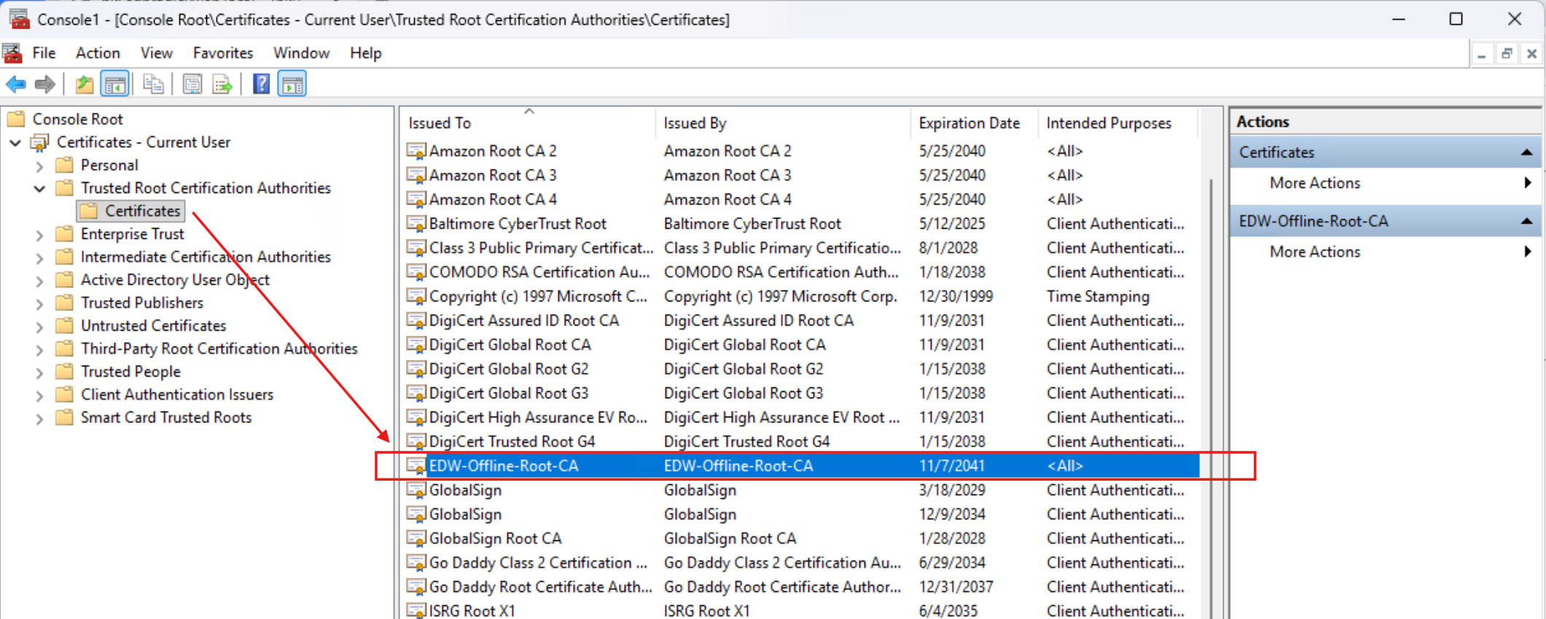
Task: Select Intermediate Certification Authorities in the tree
Action: pyautogui.click(x=206, y=257)
